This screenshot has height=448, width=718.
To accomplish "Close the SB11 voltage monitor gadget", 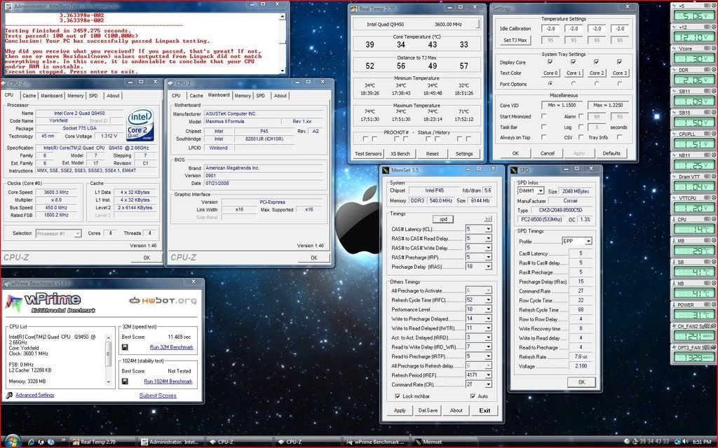I will (713, 91).
